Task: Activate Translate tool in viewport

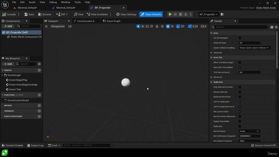Action: point(143,26)
